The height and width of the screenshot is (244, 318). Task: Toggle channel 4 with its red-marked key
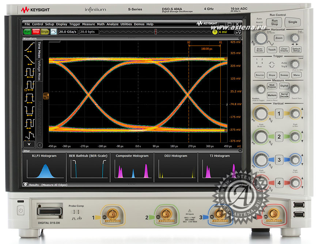[x=279, y=183]
